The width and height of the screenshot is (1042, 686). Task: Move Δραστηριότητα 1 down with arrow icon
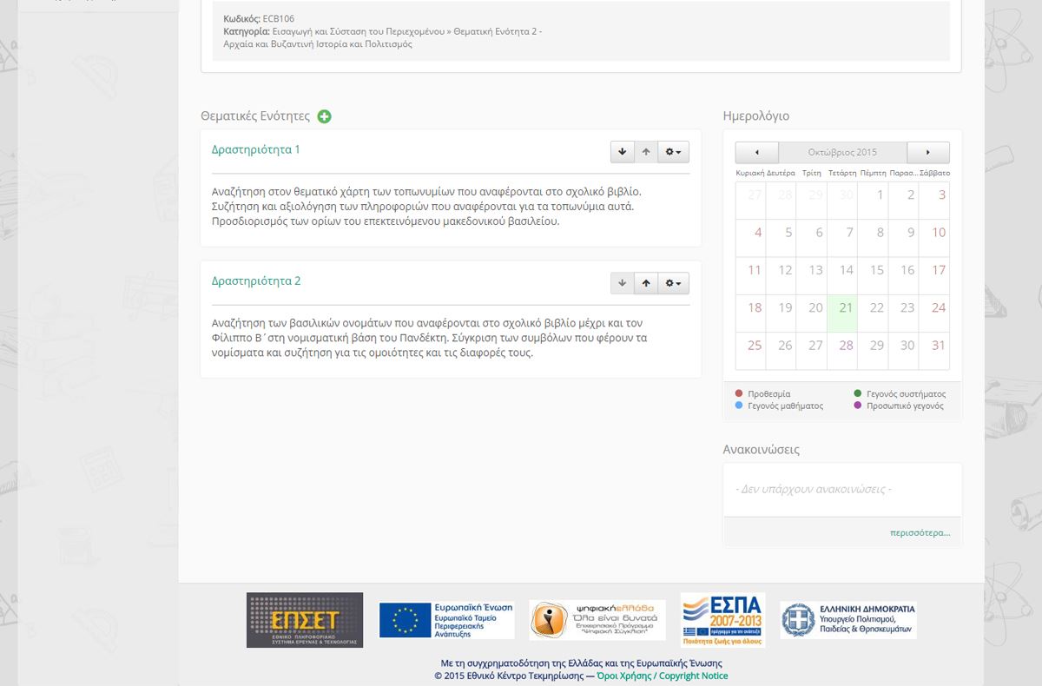coord(622,152)
